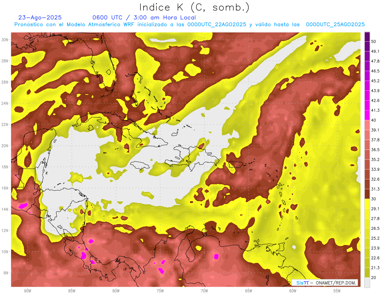The image size is (382, 295).
Task: Click the legend value 42.6
Action: [x=375, y=101]
